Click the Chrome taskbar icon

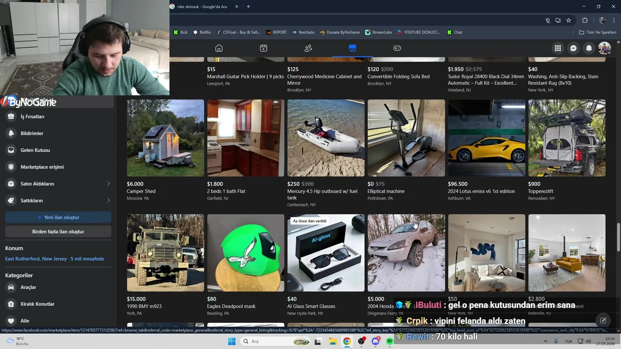pos(347,341)
